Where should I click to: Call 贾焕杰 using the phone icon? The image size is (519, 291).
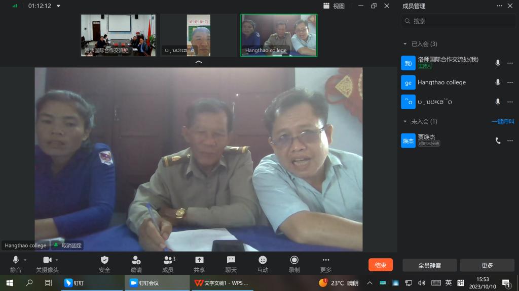(498, 140)
